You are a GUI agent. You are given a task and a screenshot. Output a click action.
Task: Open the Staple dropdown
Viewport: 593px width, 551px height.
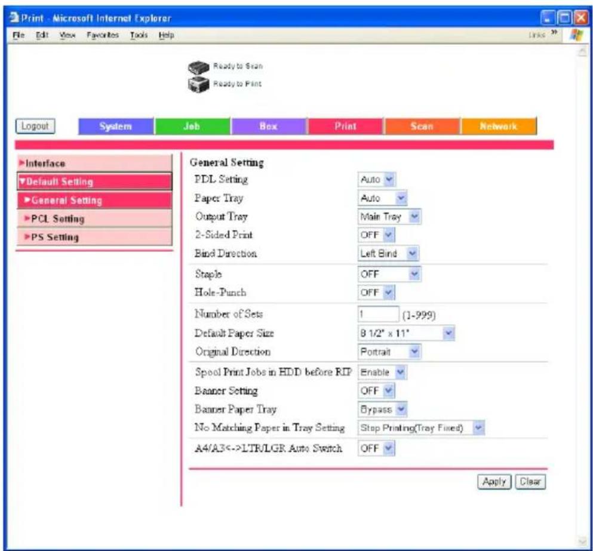pyautogui.click(x=389, y=274)
